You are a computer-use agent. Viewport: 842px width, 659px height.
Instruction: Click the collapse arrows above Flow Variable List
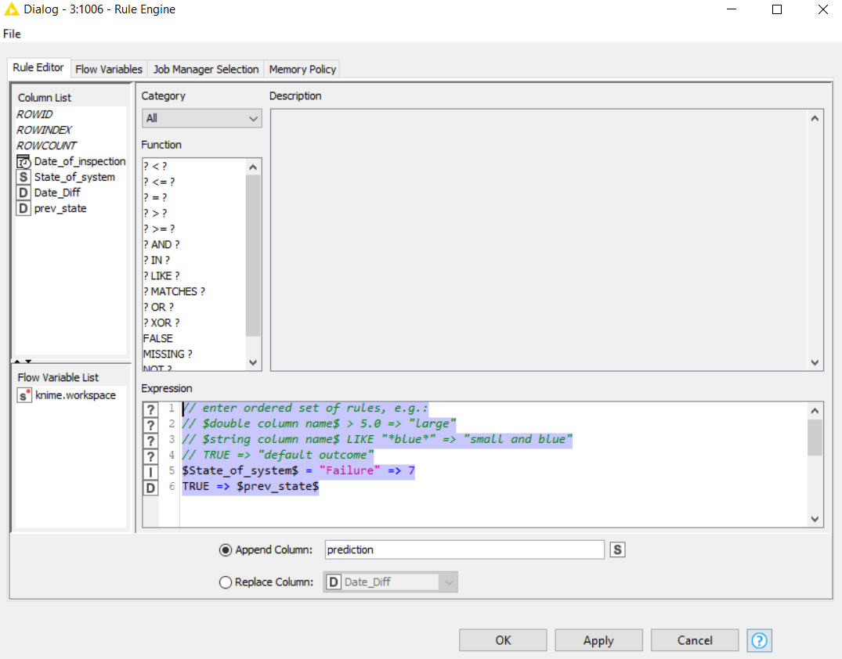pos(23,361)
